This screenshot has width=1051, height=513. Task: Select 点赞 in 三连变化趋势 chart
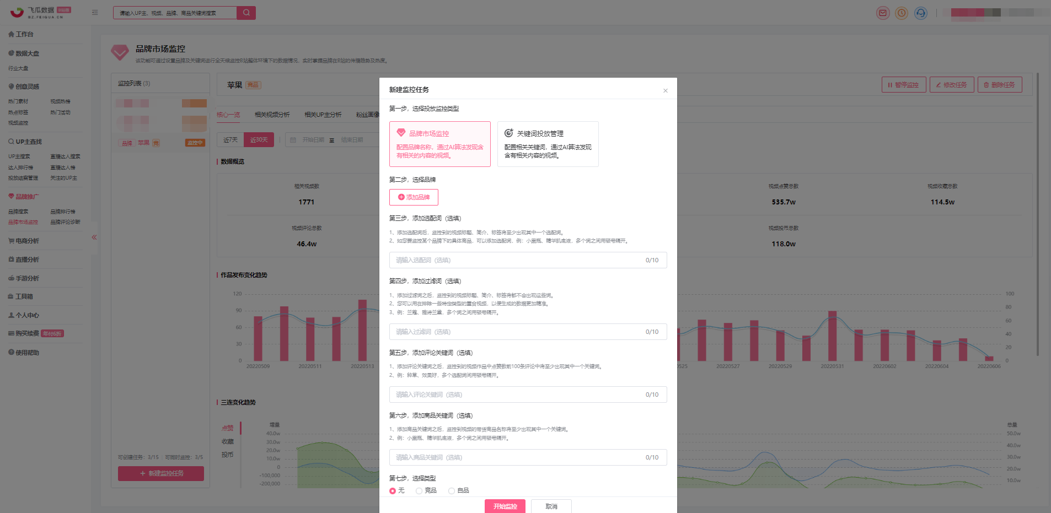coord(228,428)
